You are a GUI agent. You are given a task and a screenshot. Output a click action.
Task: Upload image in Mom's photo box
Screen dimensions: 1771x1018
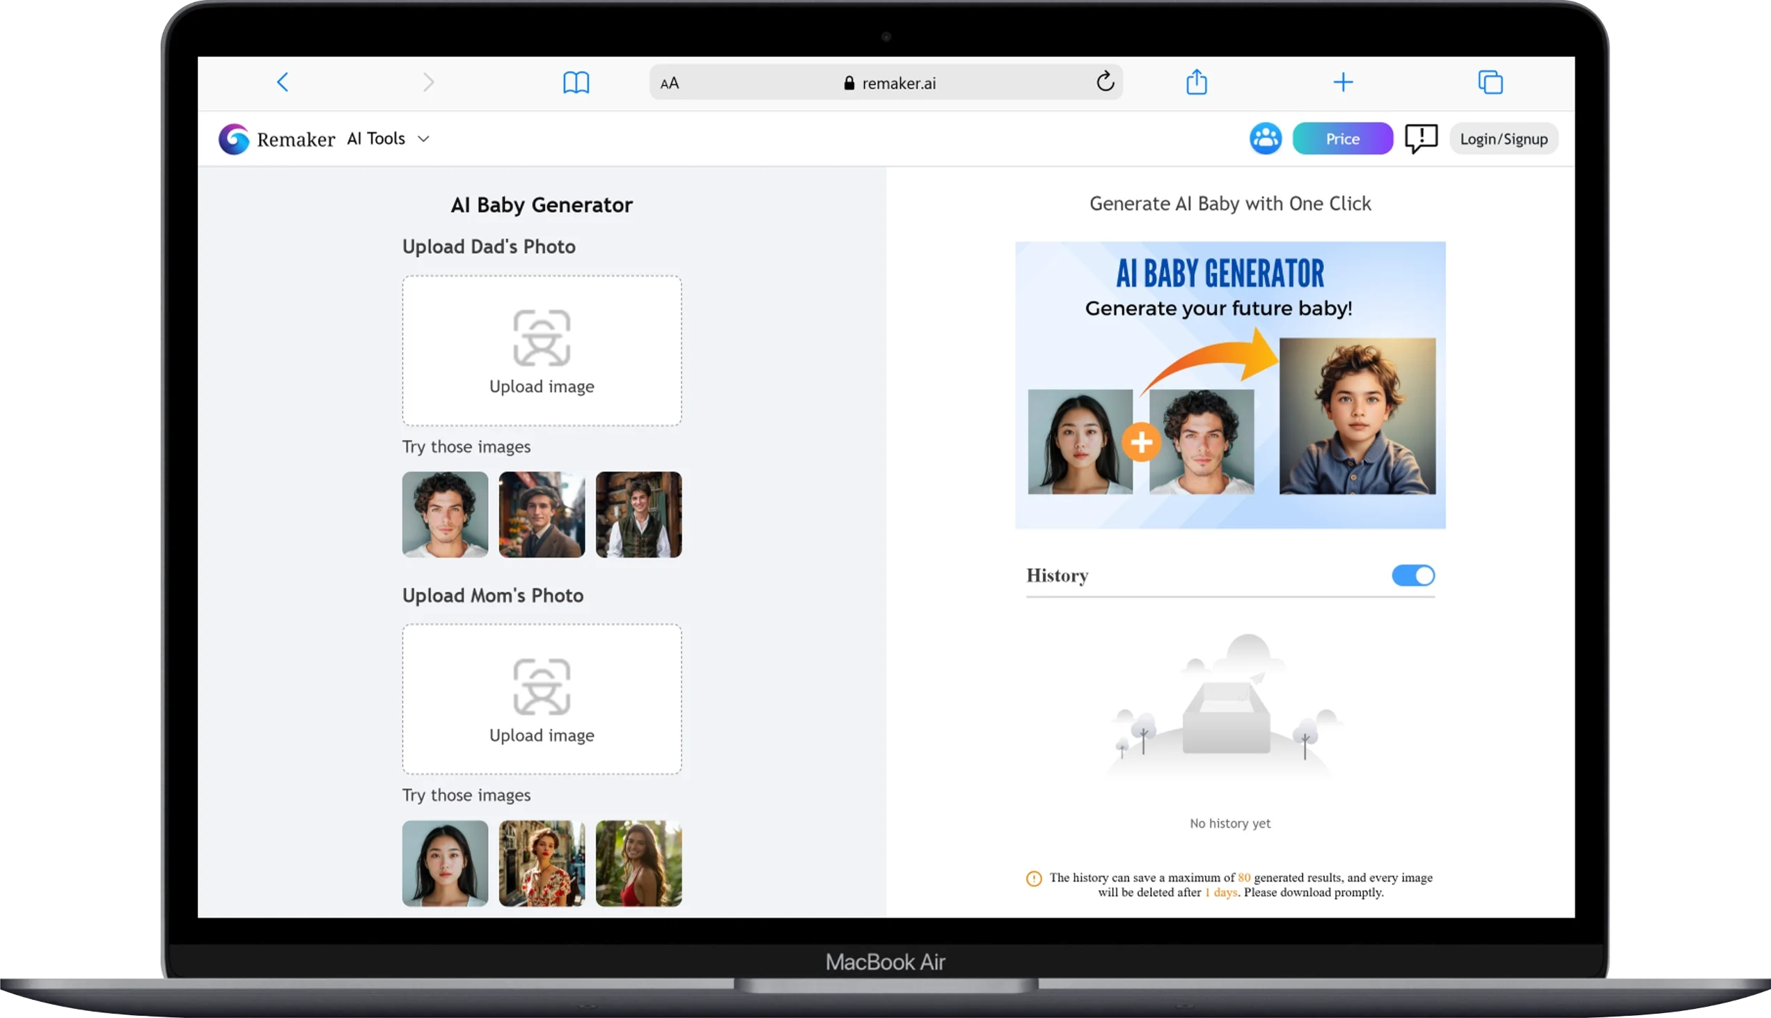pos(542,699)
